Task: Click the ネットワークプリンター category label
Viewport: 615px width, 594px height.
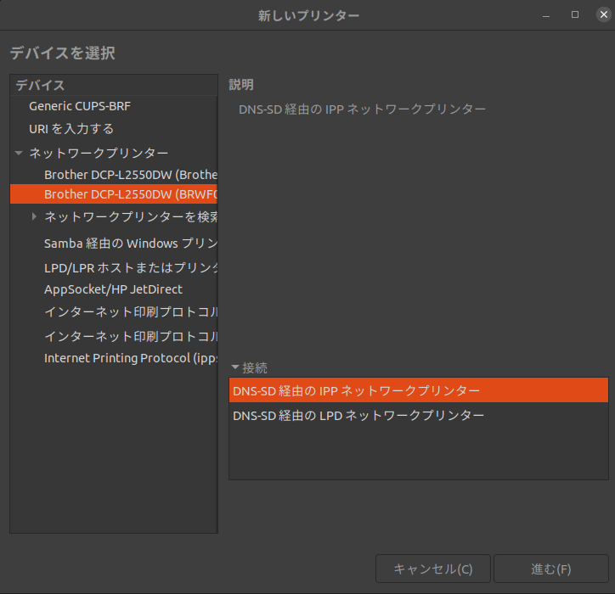Action: [99, 153]
